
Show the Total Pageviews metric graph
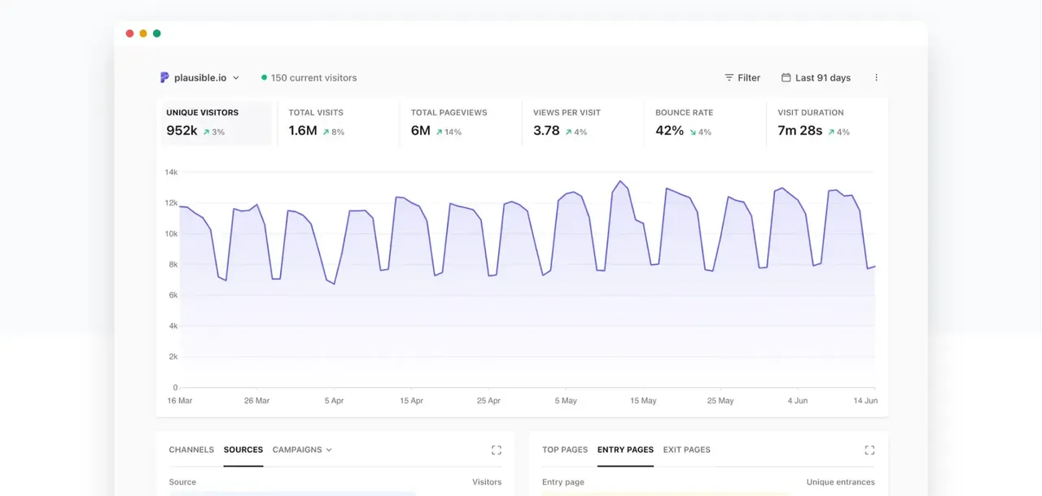(460, 123)
